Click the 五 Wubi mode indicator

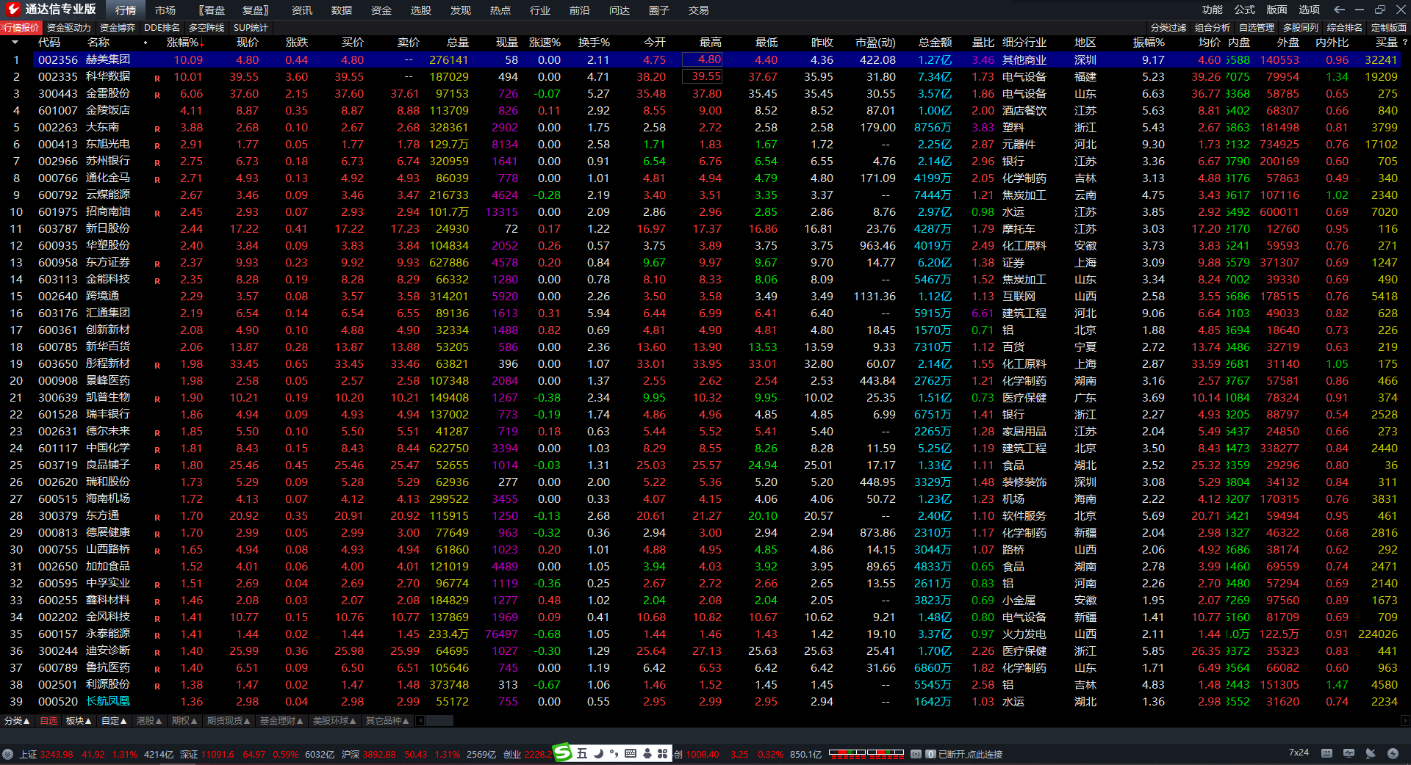tap(582, 753)
